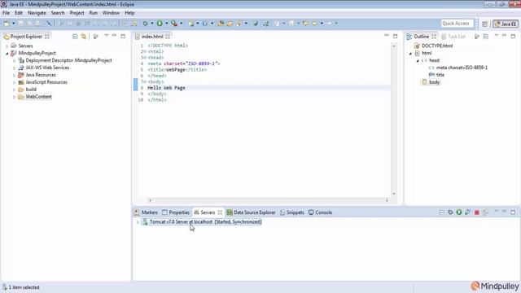Open the Project menu
This screenshot has width=521, height=293.
[77, 13]
